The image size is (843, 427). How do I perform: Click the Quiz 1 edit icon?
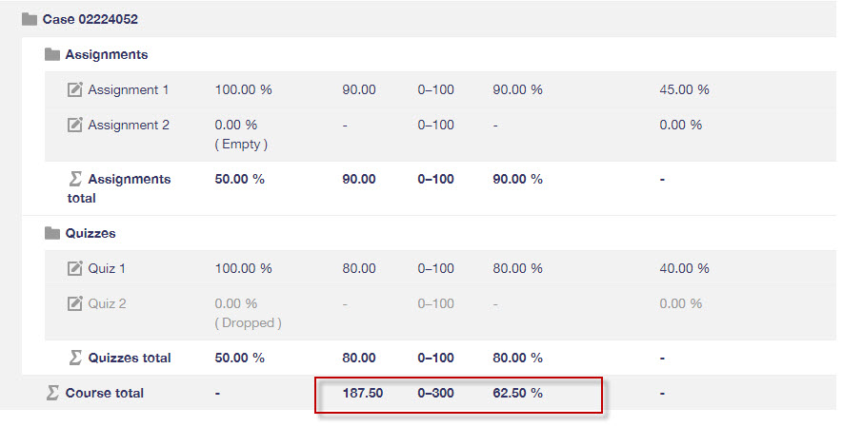pyautogui.click(x=74, y=268)
